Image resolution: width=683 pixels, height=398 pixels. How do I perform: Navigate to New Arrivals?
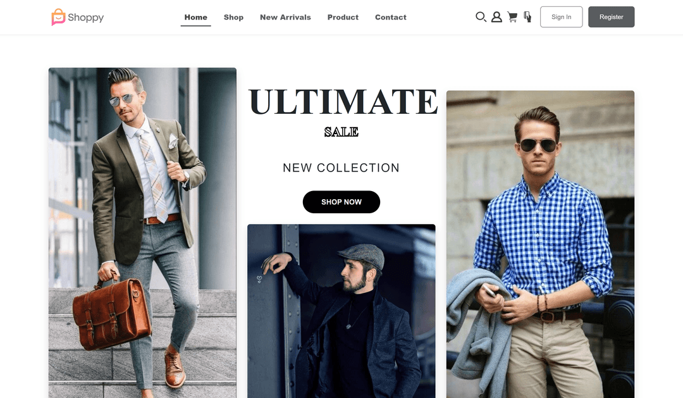click(x=285, y=18)
